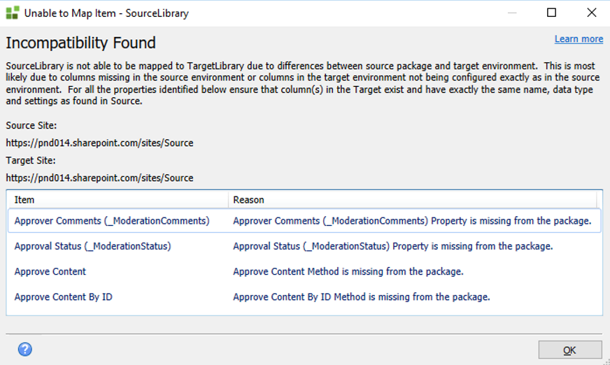610x365 pixels.
Task: Click the Incompatibility Found heading
Action: click(x=80, y=43)
